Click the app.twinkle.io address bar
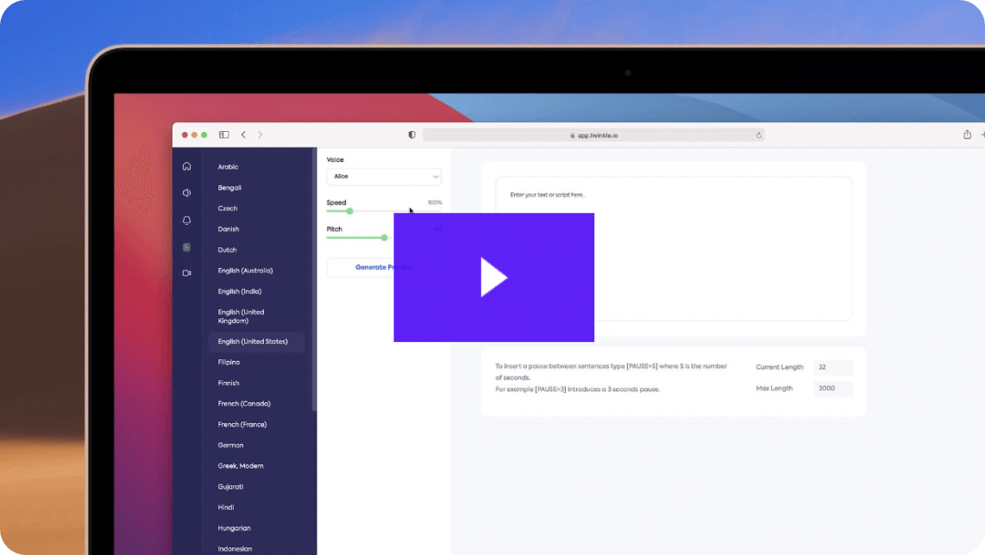The image size is (985, 555). coord(593,135)
